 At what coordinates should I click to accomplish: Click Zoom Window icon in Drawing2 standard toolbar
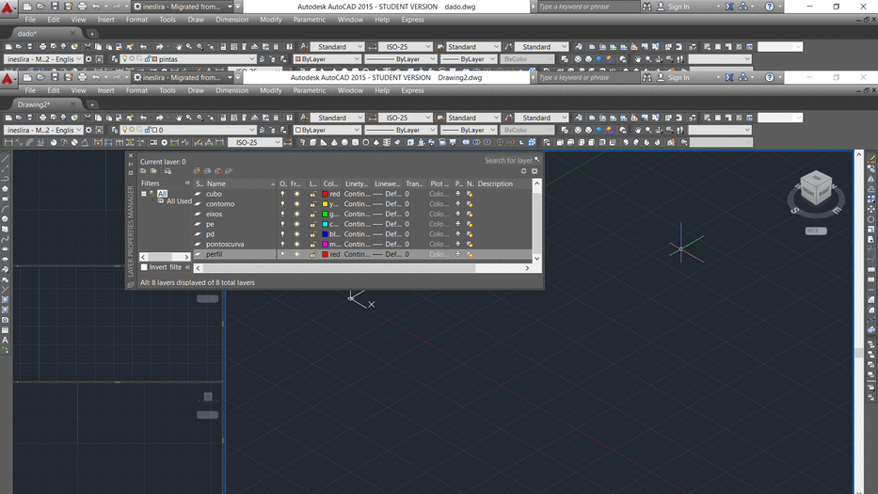(200, 118)
